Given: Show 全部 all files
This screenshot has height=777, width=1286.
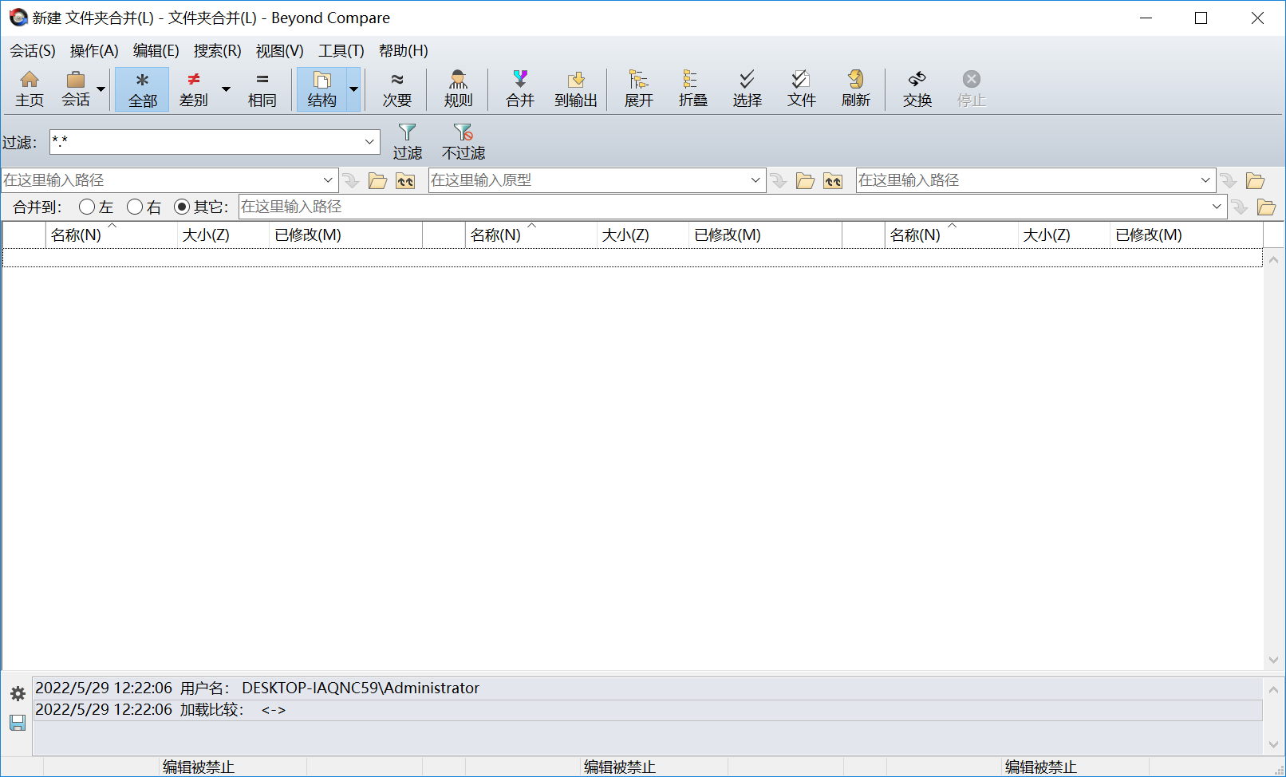Looking at the screenshot, I should point(142,89).
